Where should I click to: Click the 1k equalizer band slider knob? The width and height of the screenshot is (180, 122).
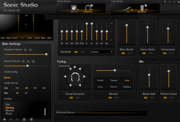[x=87, y=24]
